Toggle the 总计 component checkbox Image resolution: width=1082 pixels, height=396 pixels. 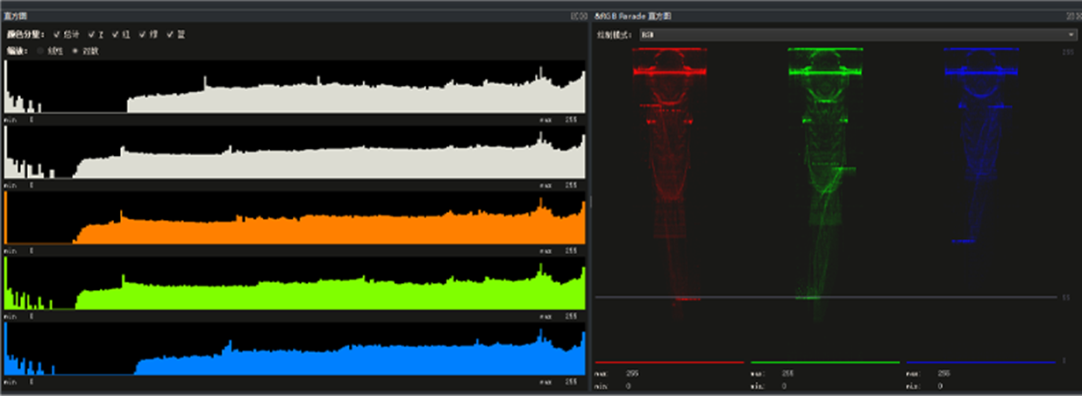click(57, 34)
